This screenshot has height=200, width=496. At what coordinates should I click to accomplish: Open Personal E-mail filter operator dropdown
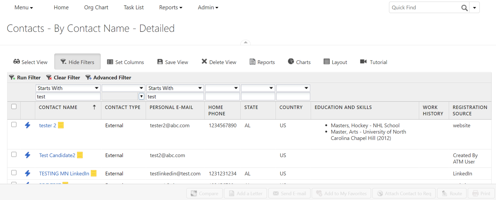pyautogui.click(x=175, y=88)
